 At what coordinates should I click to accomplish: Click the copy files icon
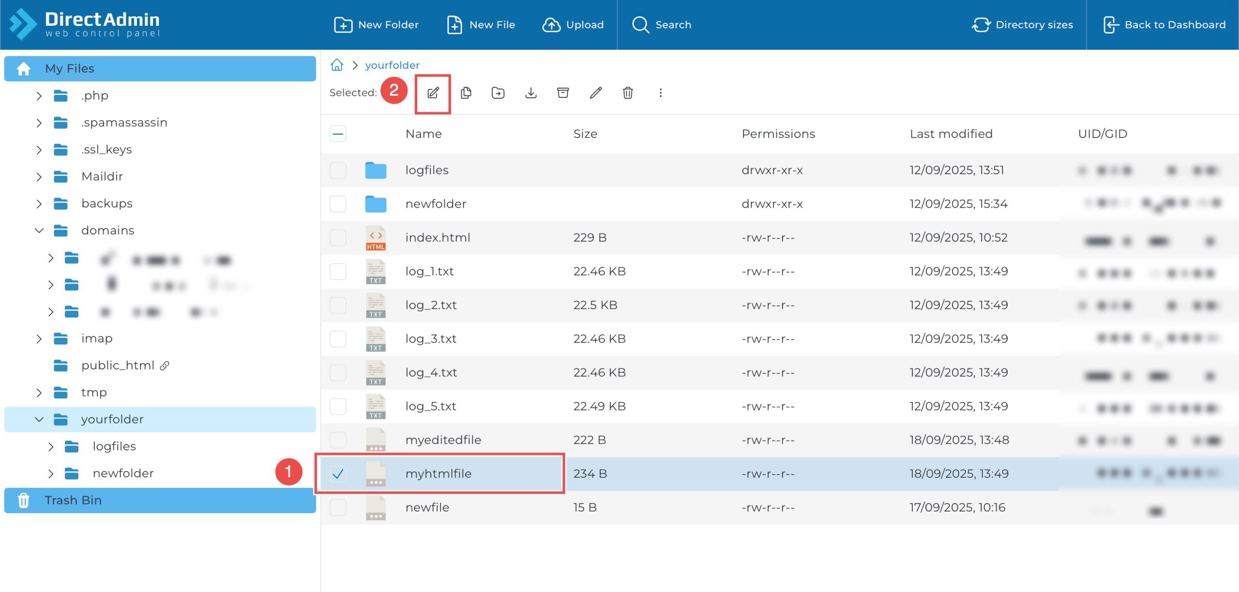(466, 93)
